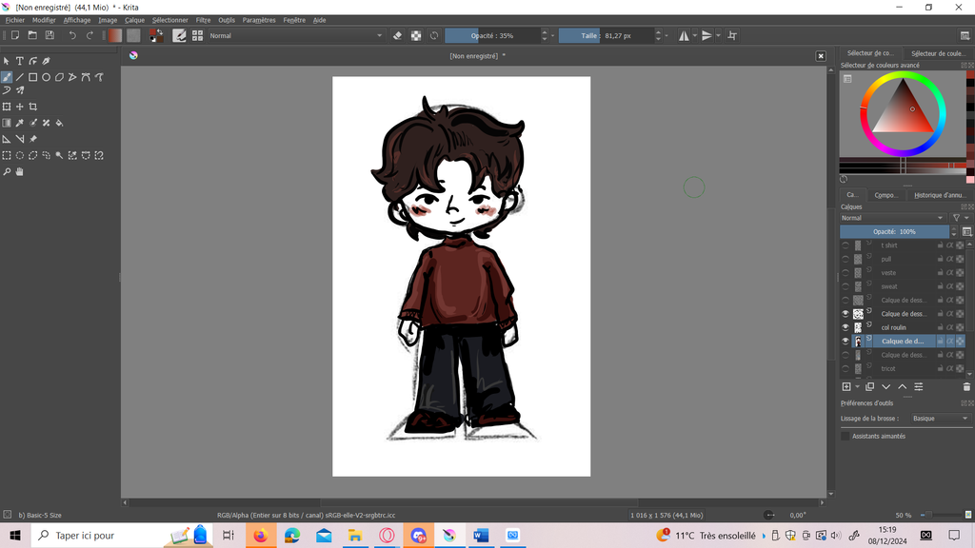Enable the Assistants aimantés checkbox

tap(846, 436)
